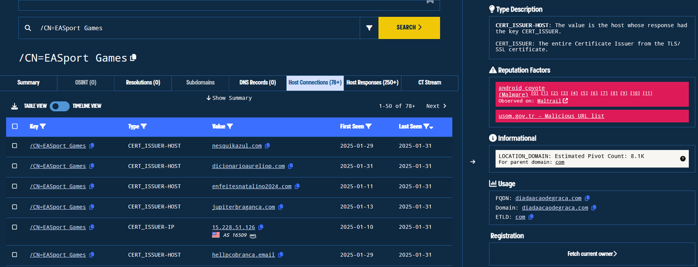Open the search filter funnel dropdown
Viewport: 698px width, 267px height.
point(369,28)
